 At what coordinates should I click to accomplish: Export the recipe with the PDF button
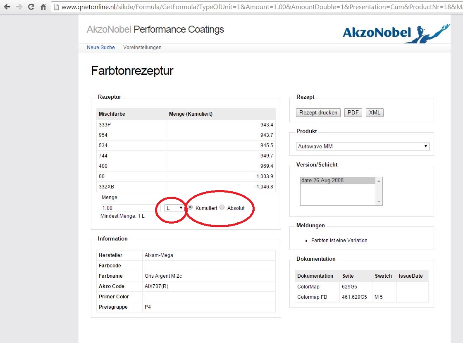coord(353,112)
